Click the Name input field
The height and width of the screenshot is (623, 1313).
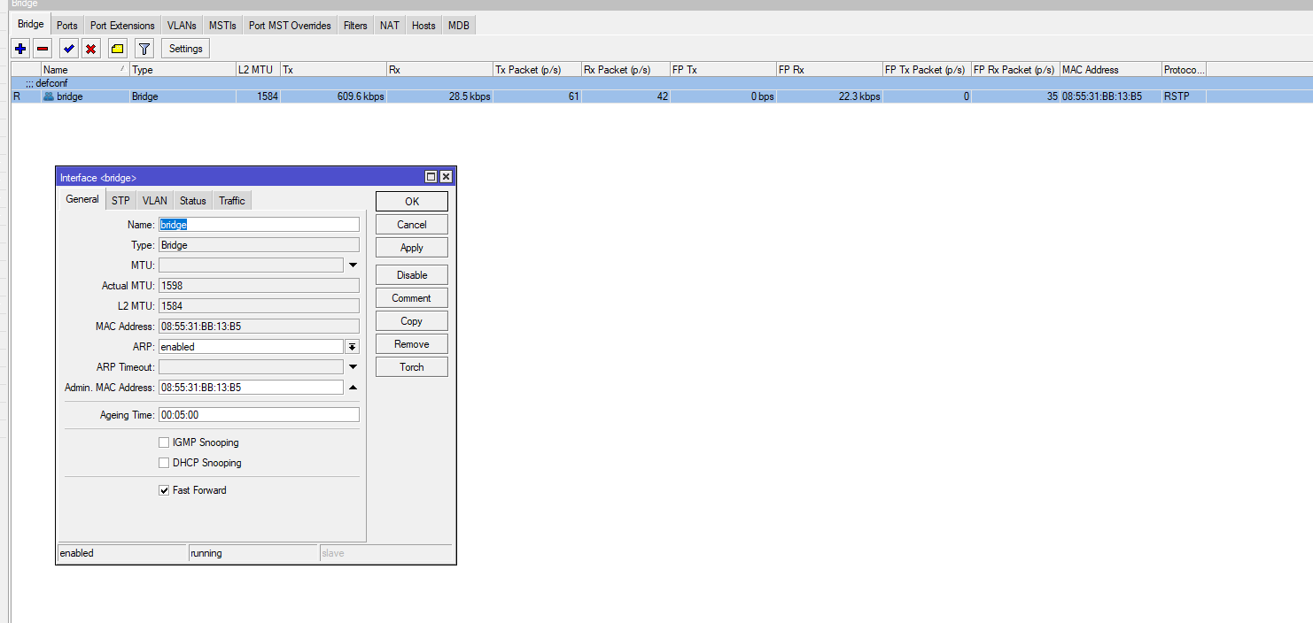259,225
